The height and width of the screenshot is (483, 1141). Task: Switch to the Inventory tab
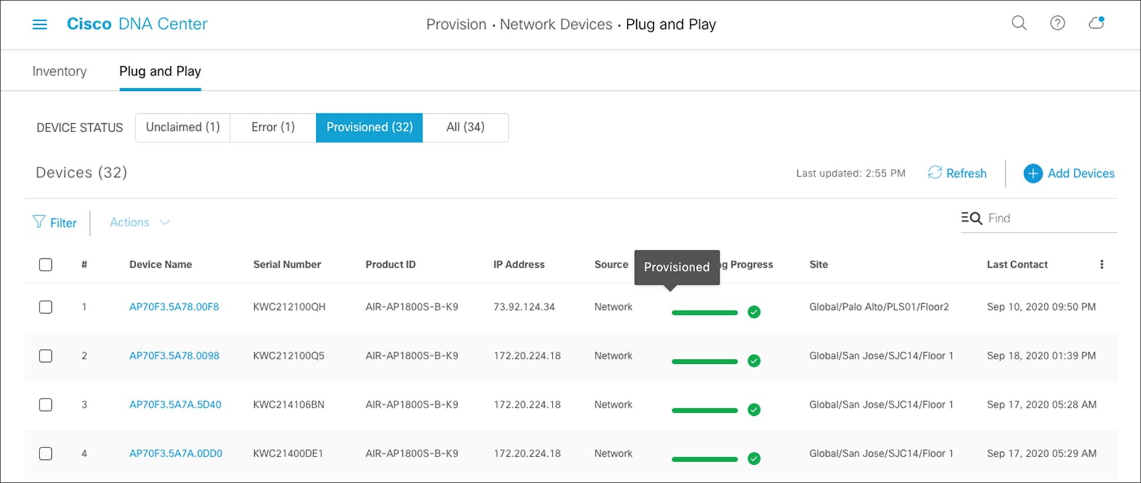coord(60,71)
